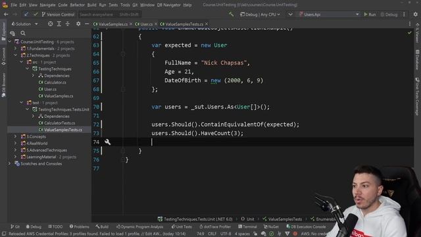Open the NuGet tool window
The height and width of the screenshot is (237, 421).
(271, 226)
